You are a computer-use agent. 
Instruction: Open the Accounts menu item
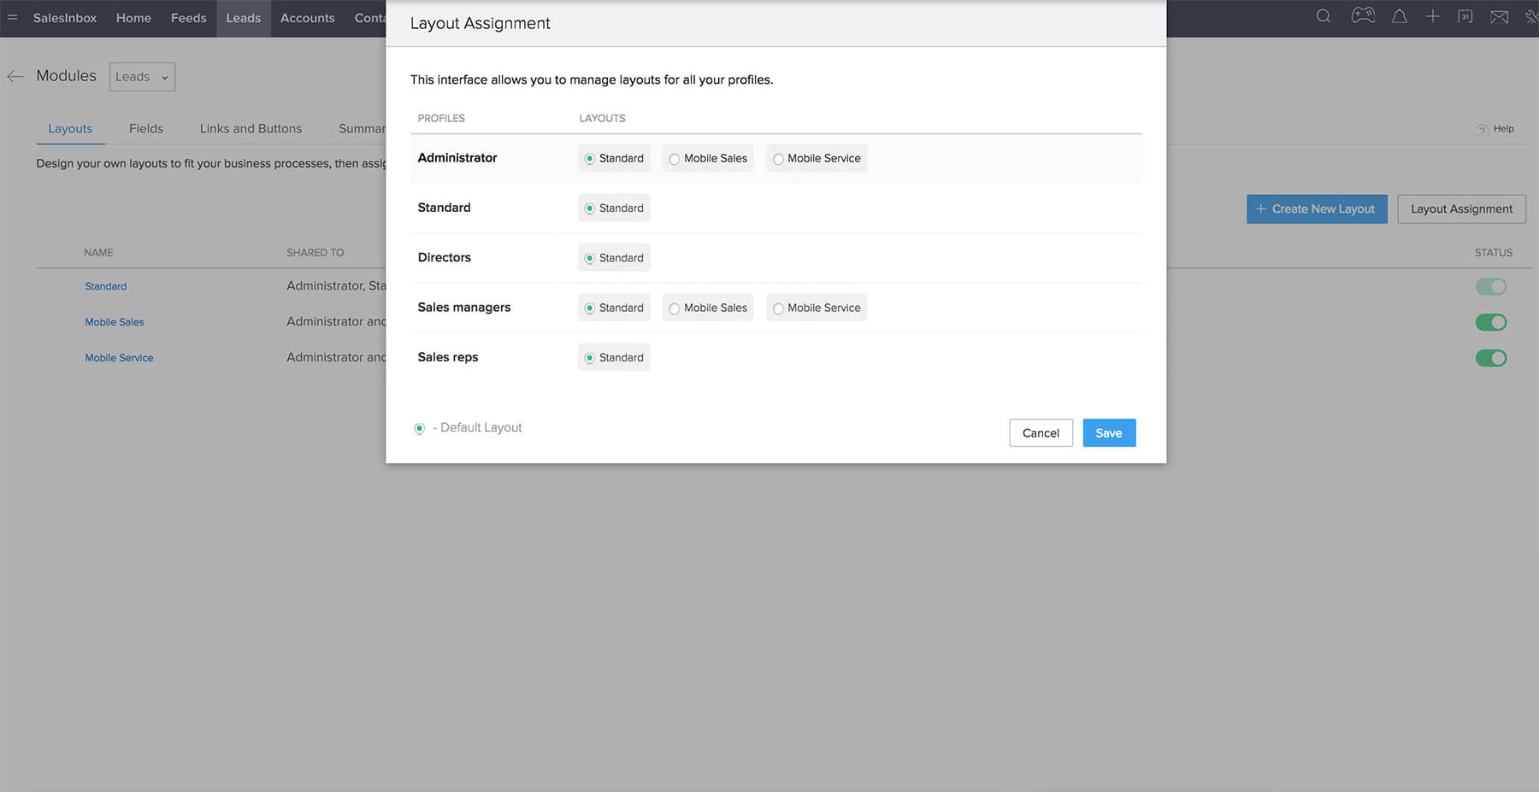coord(308,18)
